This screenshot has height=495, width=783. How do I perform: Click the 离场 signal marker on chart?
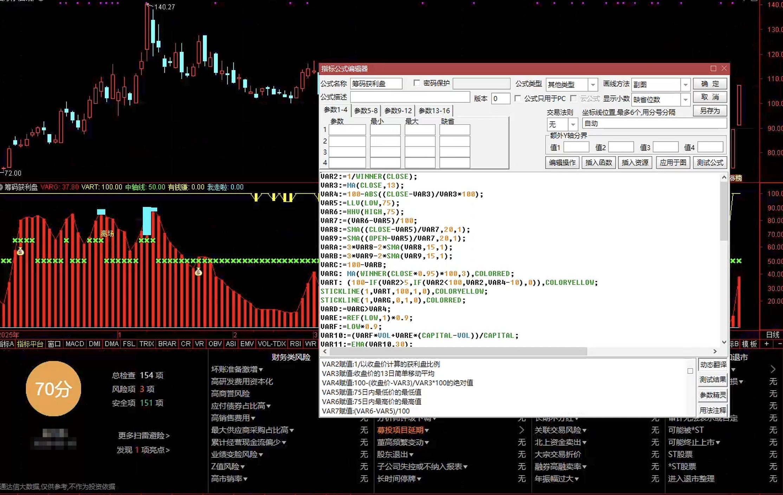107,233
